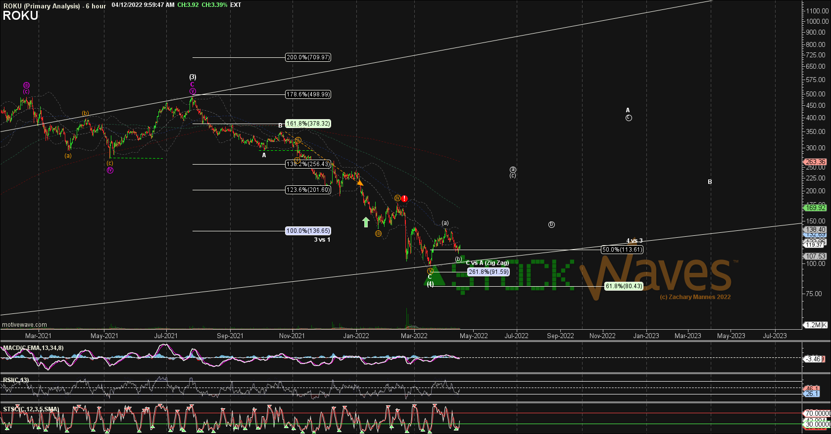Click the Jan-2023 time axis label
This screenshot has height=434, width=831.
(646, 336)
